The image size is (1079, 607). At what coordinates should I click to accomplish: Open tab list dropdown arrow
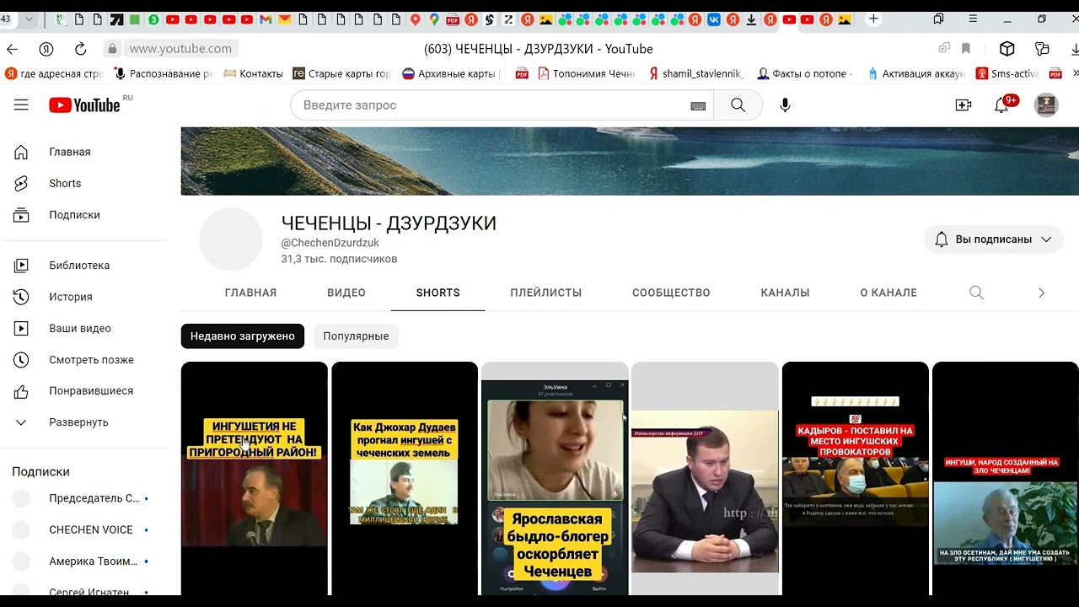[x=30, y=19]
